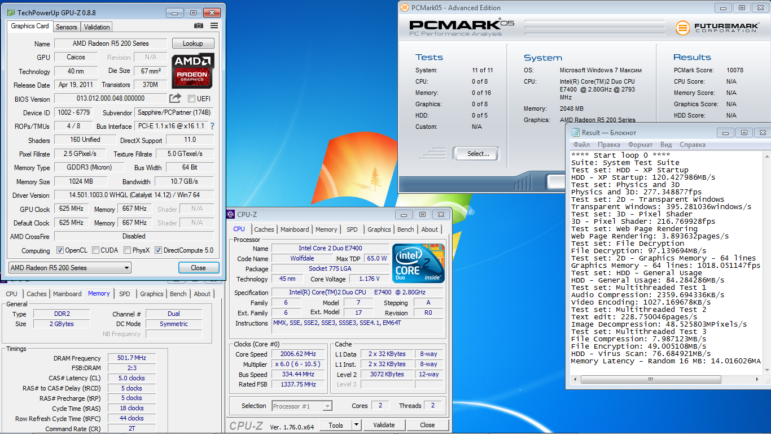Click the Rated FSB value 1337.75 MHz
The height and width of the screenshot is (434, 771).
(297, 384)
